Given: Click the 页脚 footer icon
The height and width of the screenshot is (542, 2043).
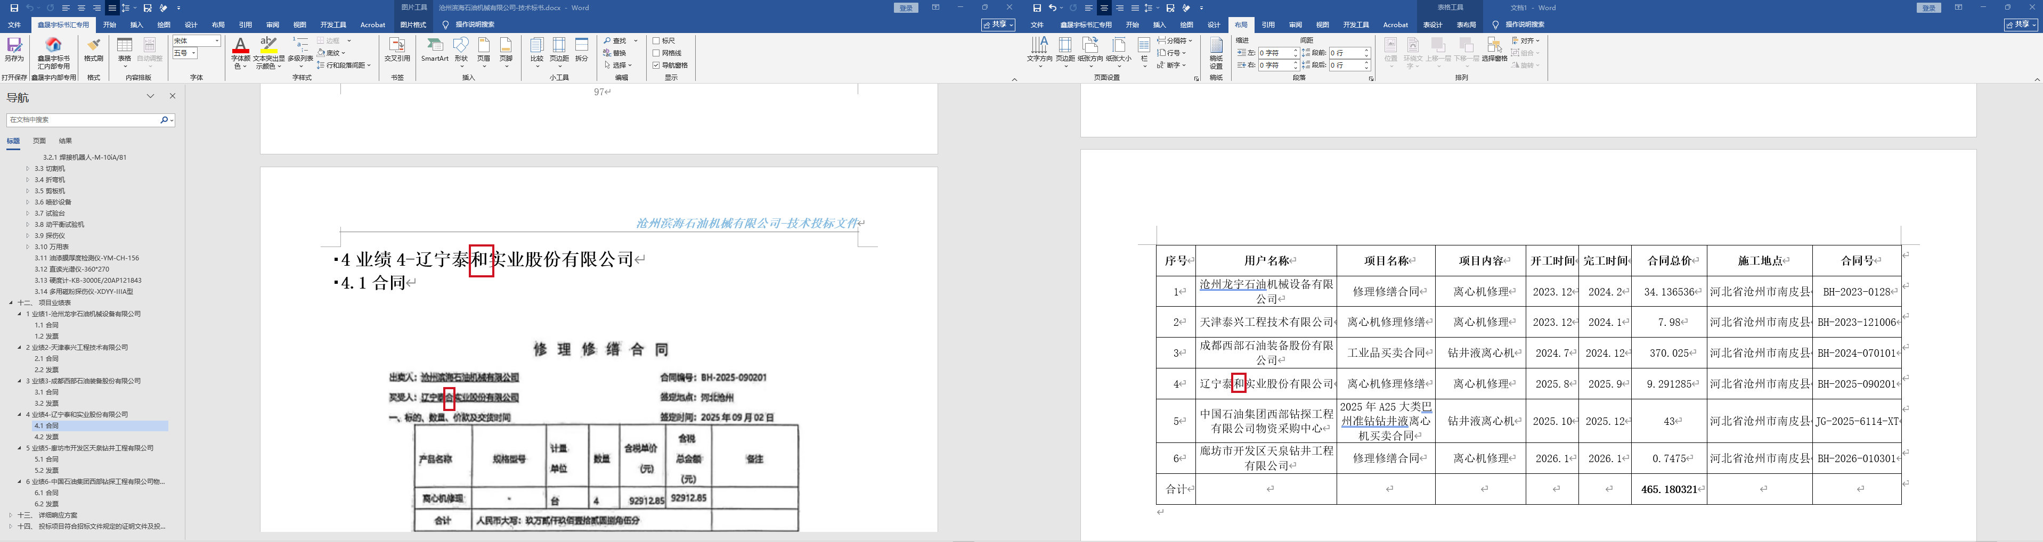Looking at the screenshot, I should tap(506, 51).
